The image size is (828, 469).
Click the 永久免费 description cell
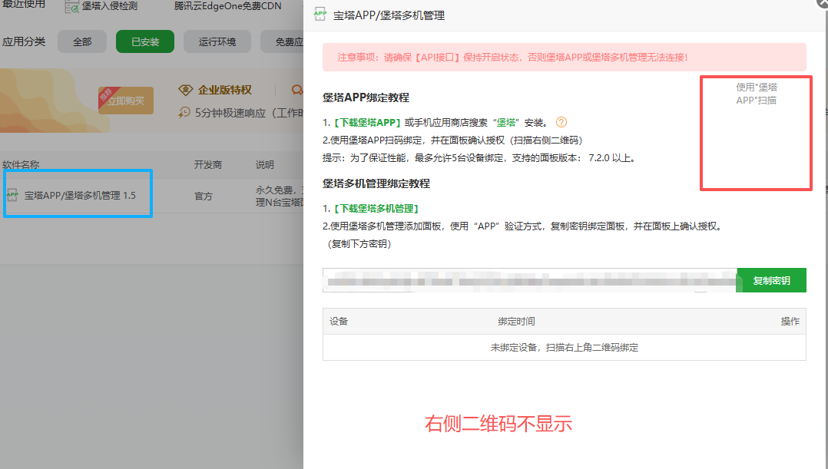(280, 196)
